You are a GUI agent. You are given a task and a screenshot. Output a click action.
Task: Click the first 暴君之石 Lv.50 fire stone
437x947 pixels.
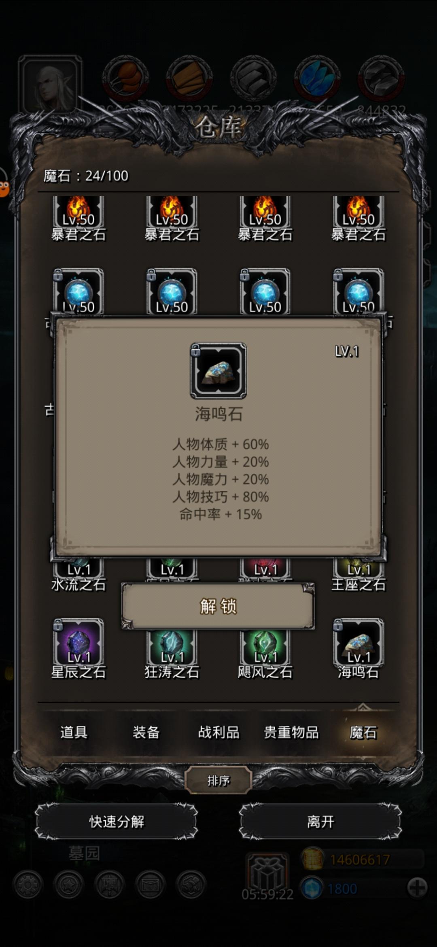(78, 212)
